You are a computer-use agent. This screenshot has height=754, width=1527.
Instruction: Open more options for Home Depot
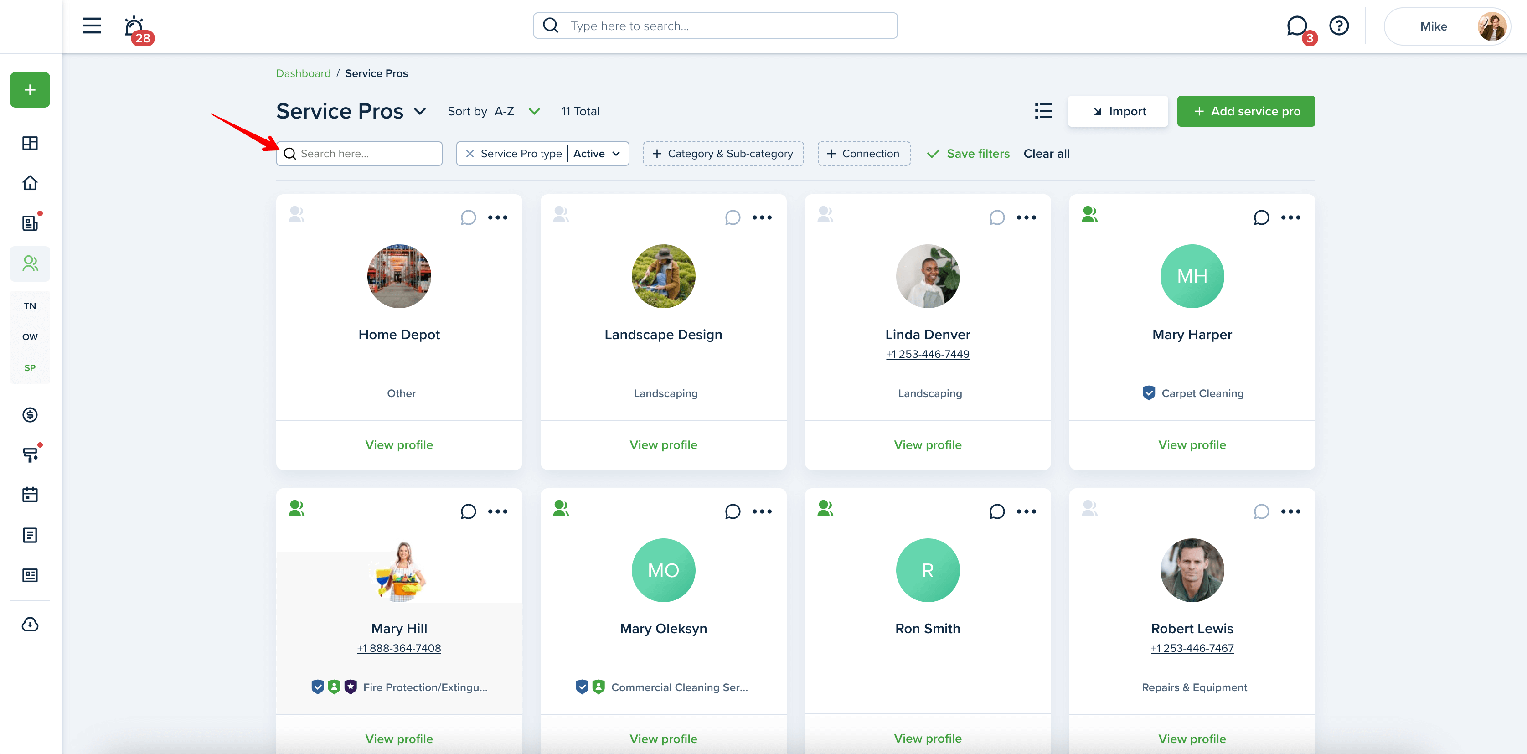(498, 217)
